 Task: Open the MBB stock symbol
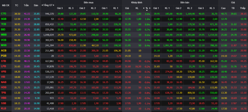tap(4, 35)
